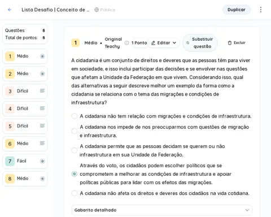Select option 'A cidadania não tem relação com migrações'

(75, 116)
